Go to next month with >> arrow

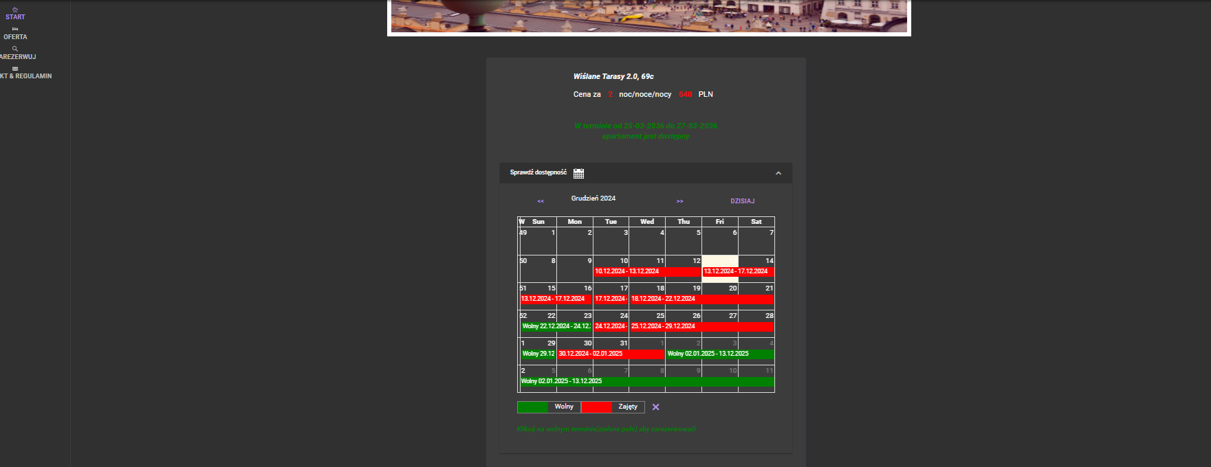(x=679, y=201)
